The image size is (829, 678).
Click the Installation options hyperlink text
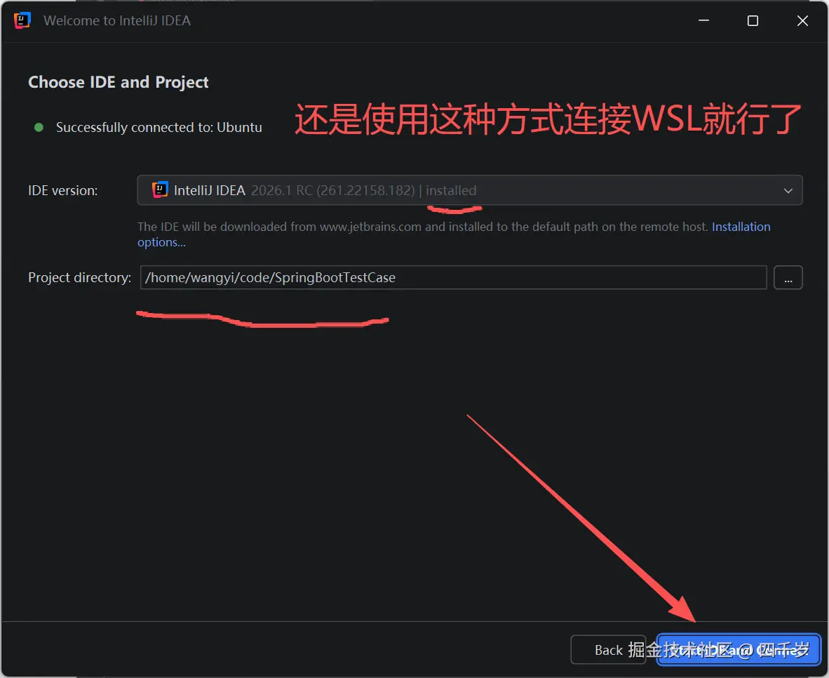point(741,227)
